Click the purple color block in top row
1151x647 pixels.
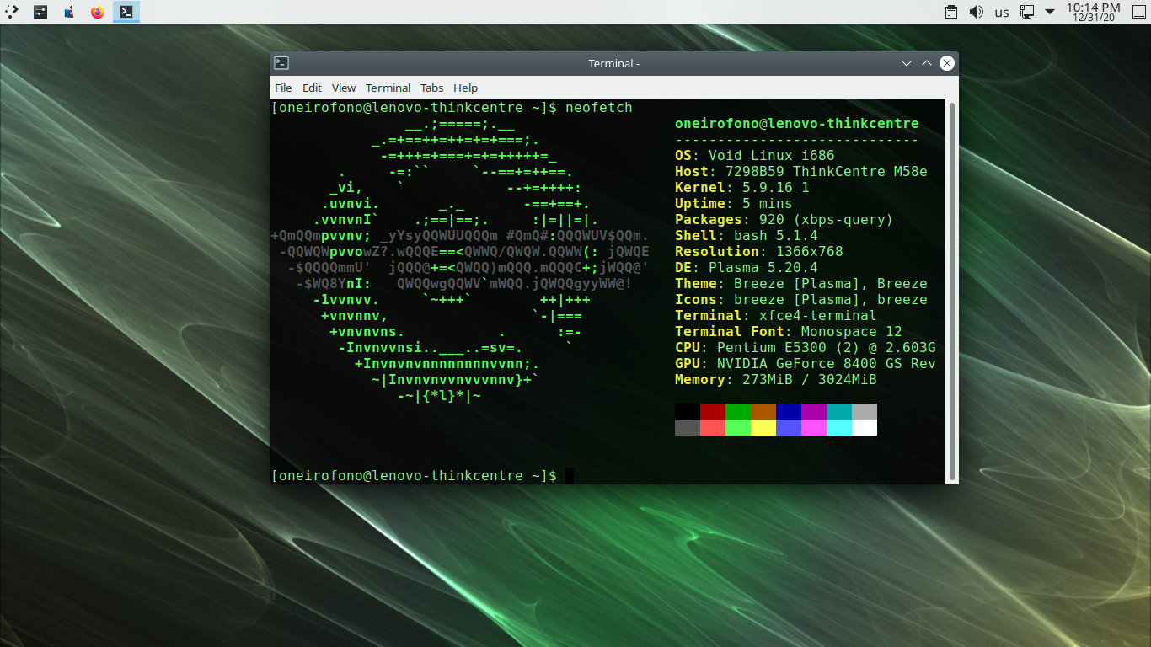pos(814,411)
